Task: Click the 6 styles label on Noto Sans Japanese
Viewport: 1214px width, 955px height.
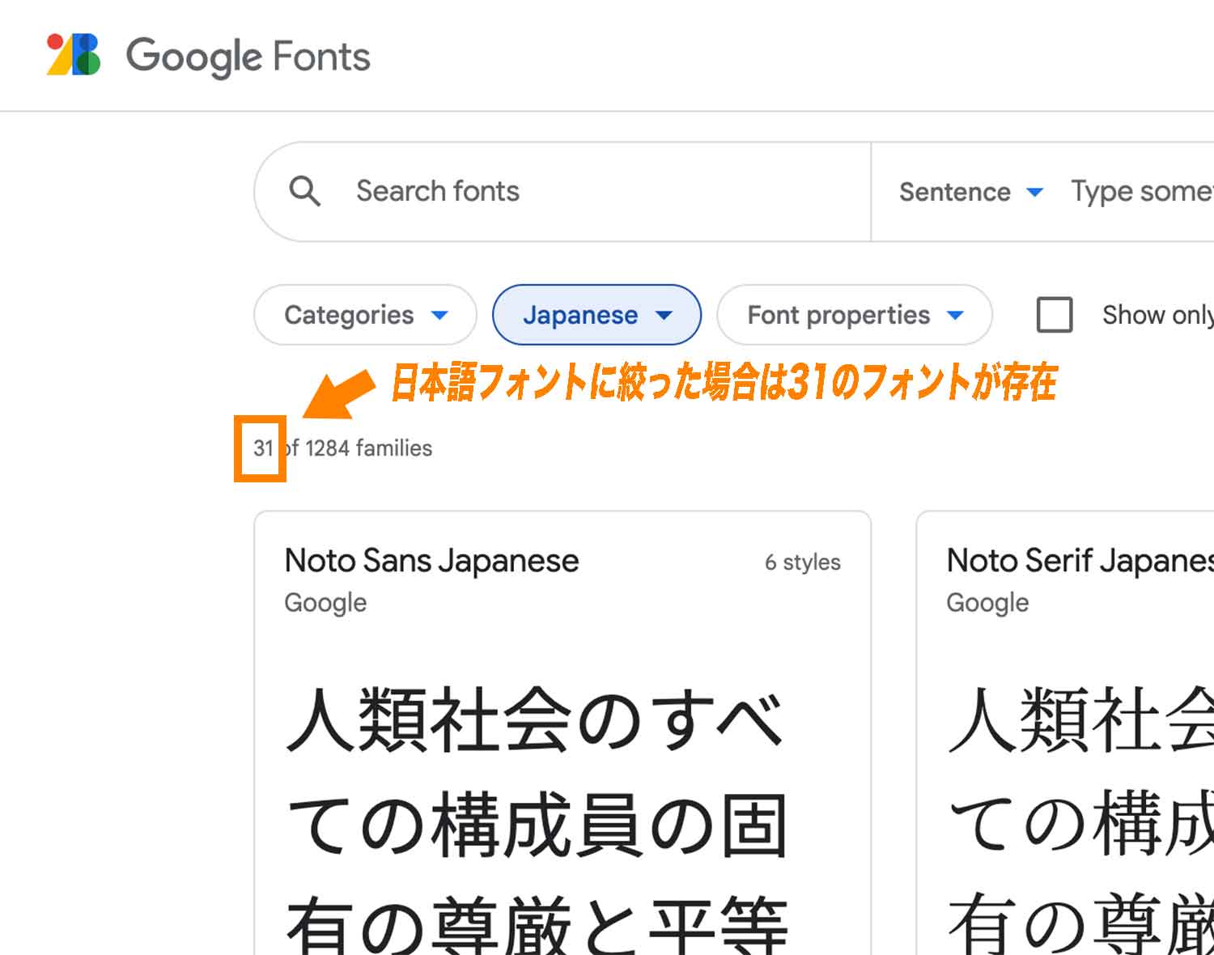Action: point(803,561)
